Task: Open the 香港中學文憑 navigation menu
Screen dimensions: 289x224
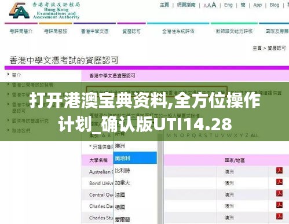Action: [x=94, y=31]
